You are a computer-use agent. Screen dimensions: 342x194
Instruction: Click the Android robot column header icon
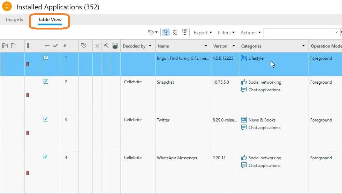coord(115,46)
